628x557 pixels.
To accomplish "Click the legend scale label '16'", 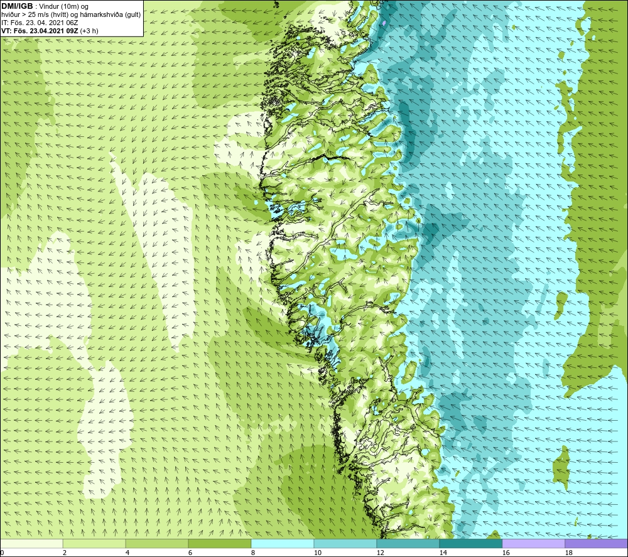I will point(506,553).
